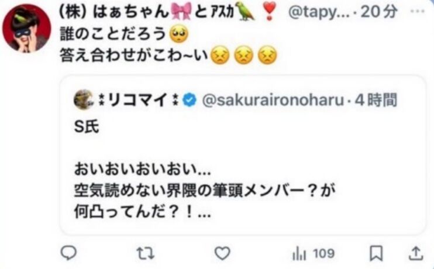Click the quoted text 何凸ってんだ？！…
The image size is (434, 269).
[x=143, y=212]
